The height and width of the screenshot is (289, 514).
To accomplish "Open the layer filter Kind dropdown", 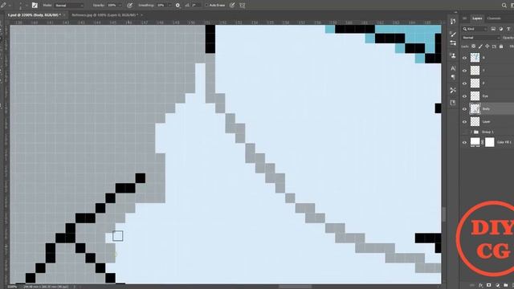I will 475,29.
